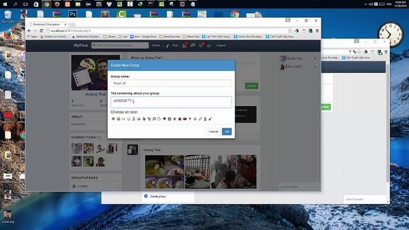This screenshot has width=409, height=230.
Task: Close the Bootstrap 3 Navigation tab
Action: [x=65, y=24]
